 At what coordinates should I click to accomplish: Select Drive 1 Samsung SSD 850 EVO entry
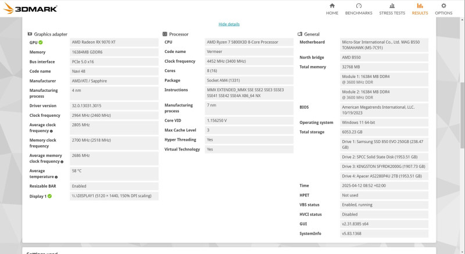click(384, 144)
